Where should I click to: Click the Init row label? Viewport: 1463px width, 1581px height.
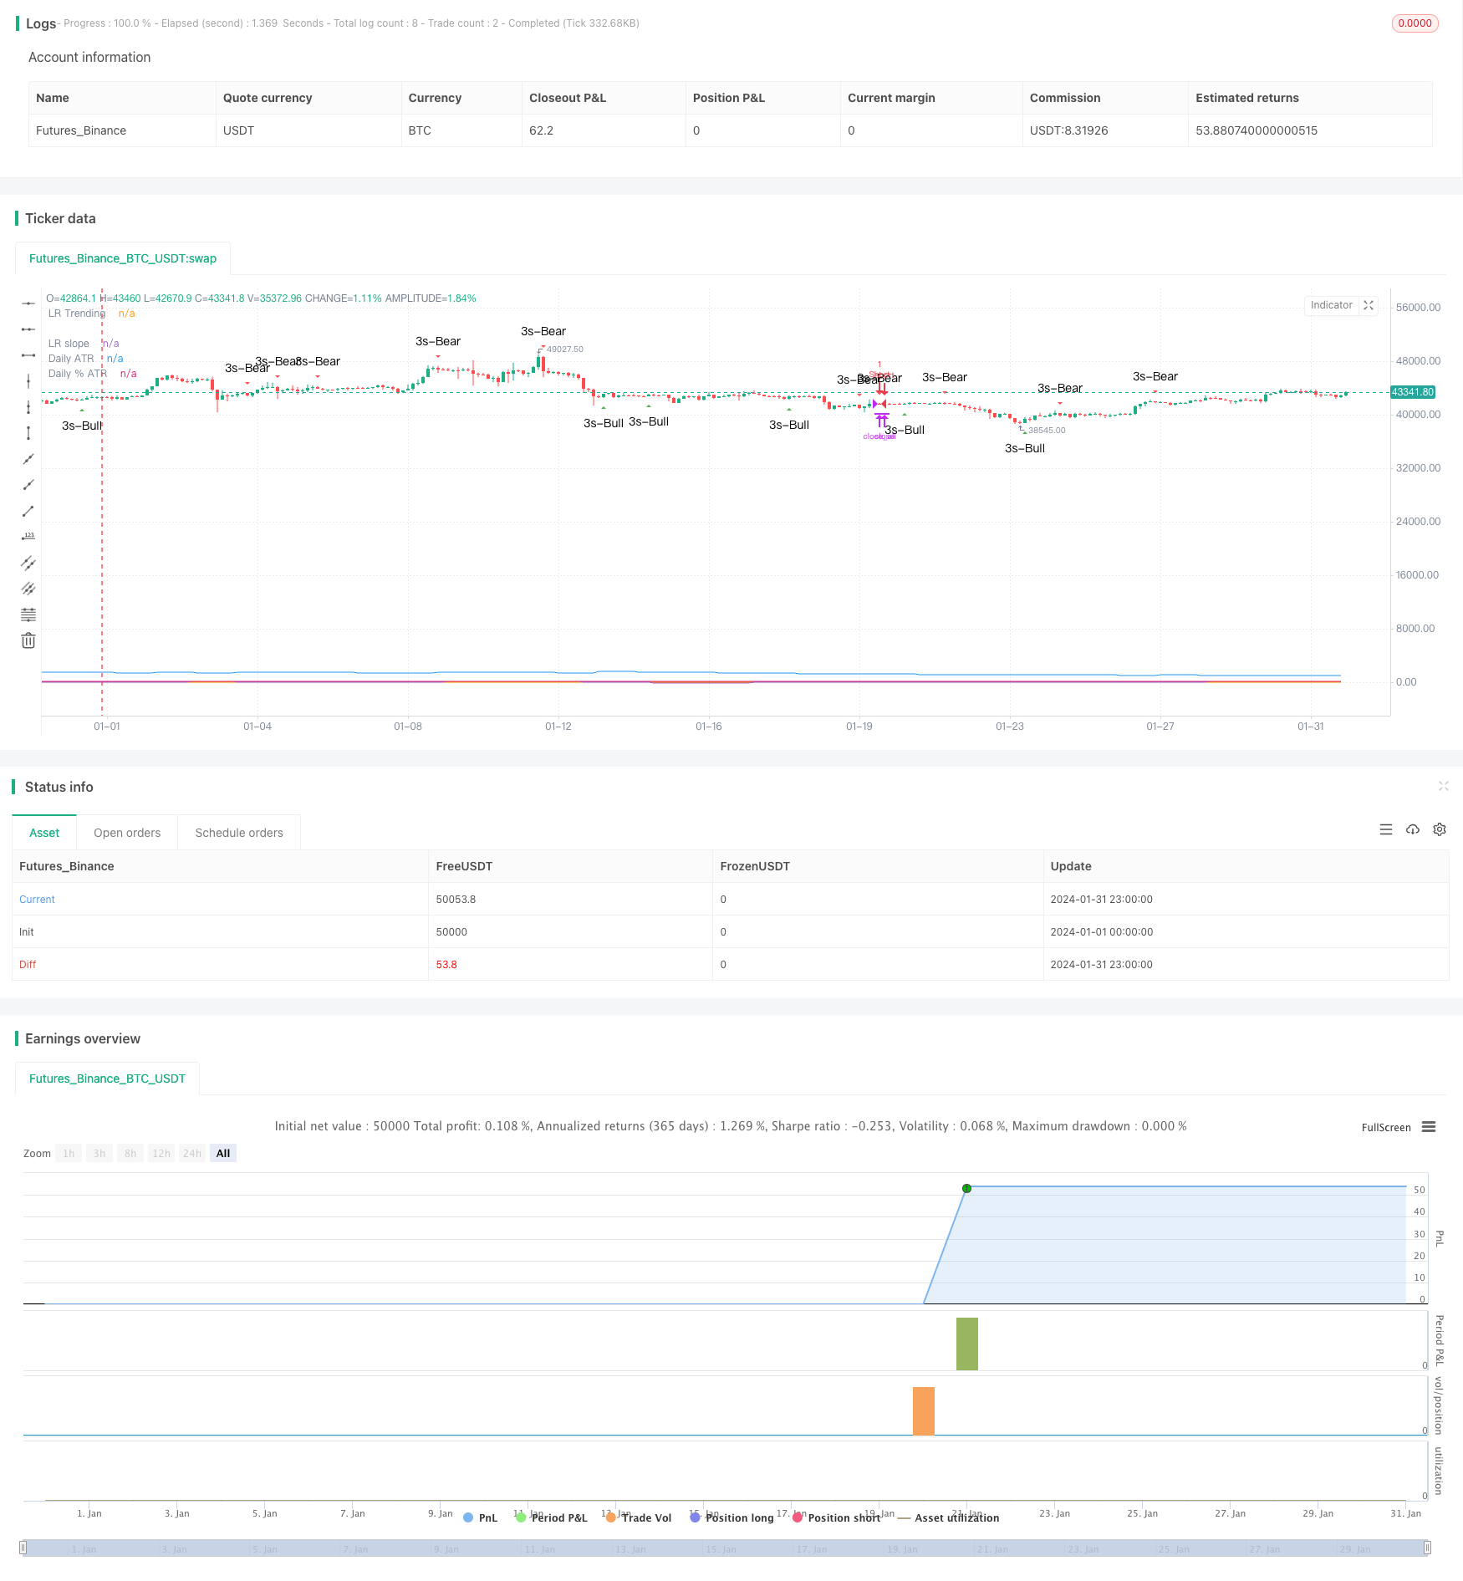[x=27, y=932]
